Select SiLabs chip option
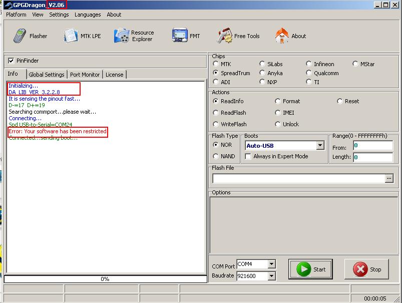The width and height of the screenshot is (402, 303). (x=262, y=64)
